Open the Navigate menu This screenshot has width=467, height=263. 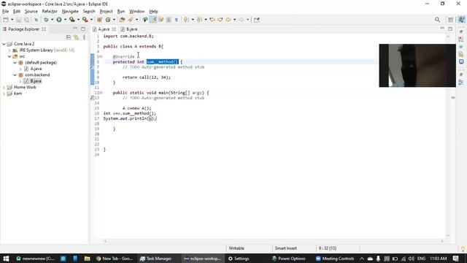point(70,12)
